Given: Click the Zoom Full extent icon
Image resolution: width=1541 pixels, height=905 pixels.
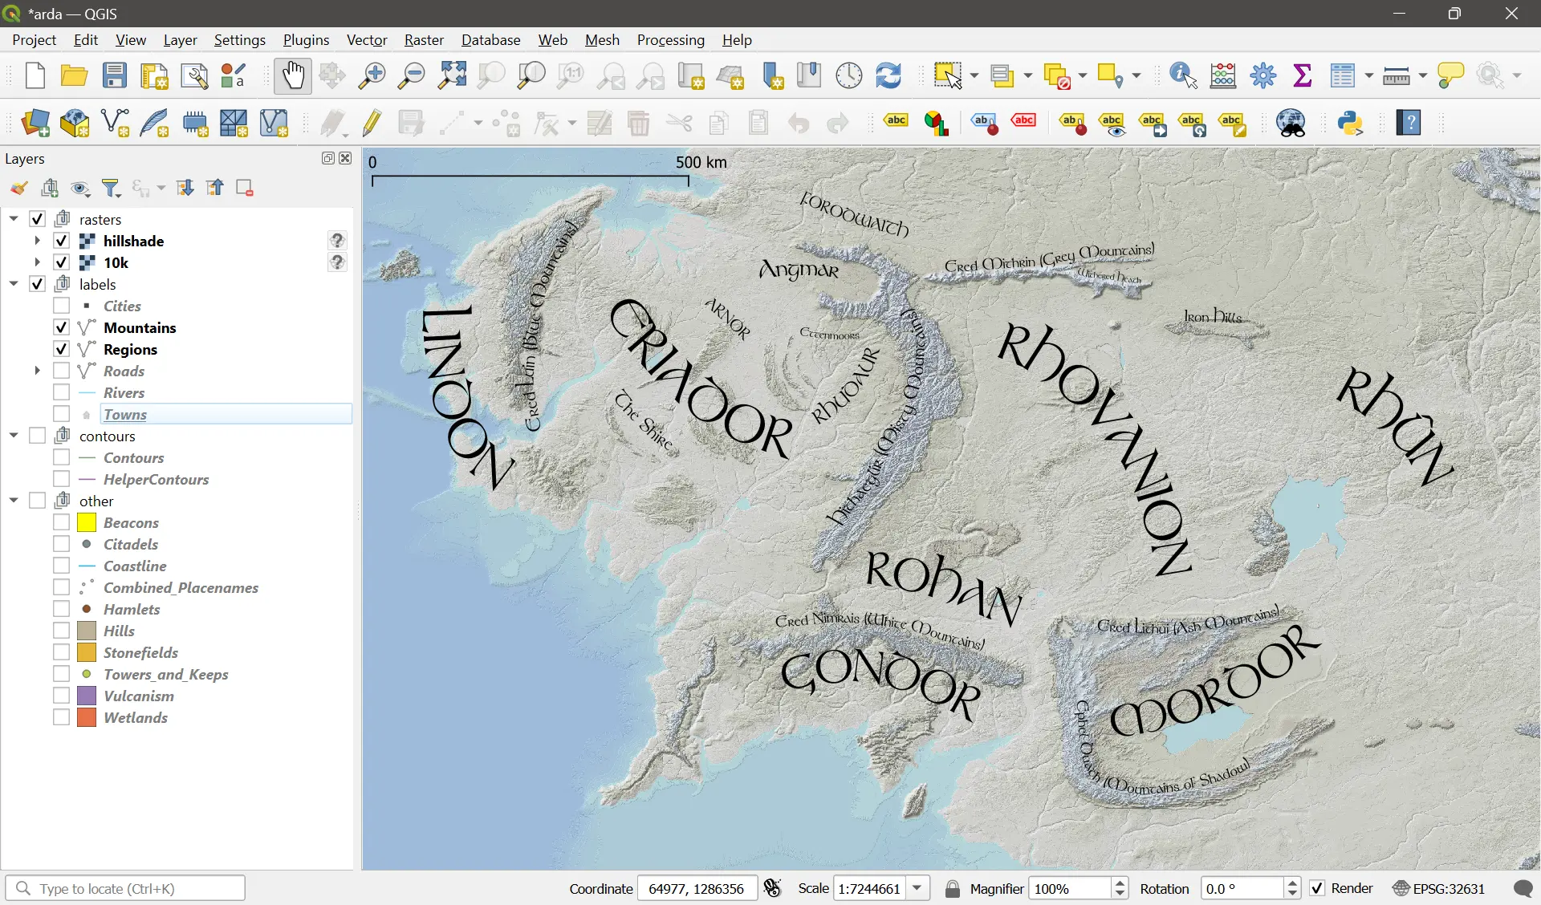Looking at the screenshot, I should click(x=452, y=75).
